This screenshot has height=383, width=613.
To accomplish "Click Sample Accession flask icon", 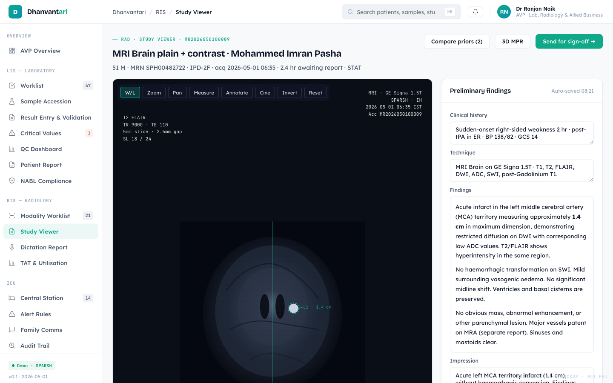I will click(12, 101).
